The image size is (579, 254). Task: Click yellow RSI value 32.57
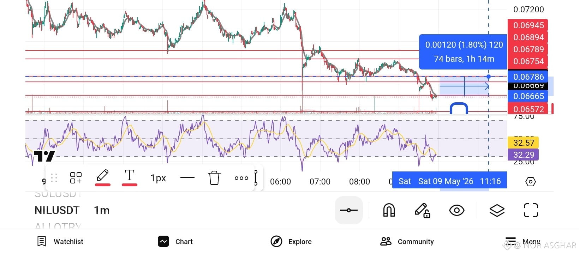pos(523,143)
